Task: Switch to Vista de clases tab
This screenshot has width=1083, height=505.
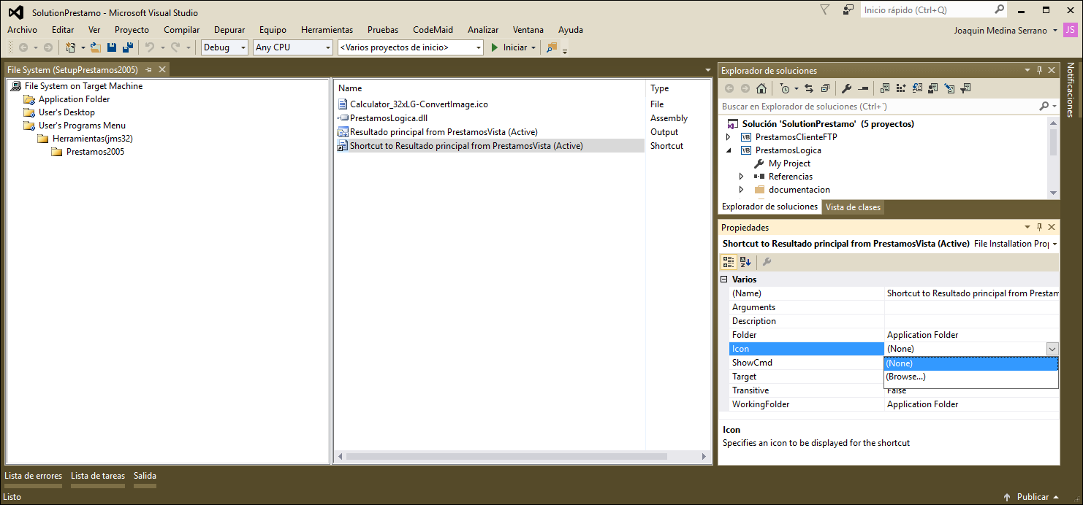Action: (853, 207)
